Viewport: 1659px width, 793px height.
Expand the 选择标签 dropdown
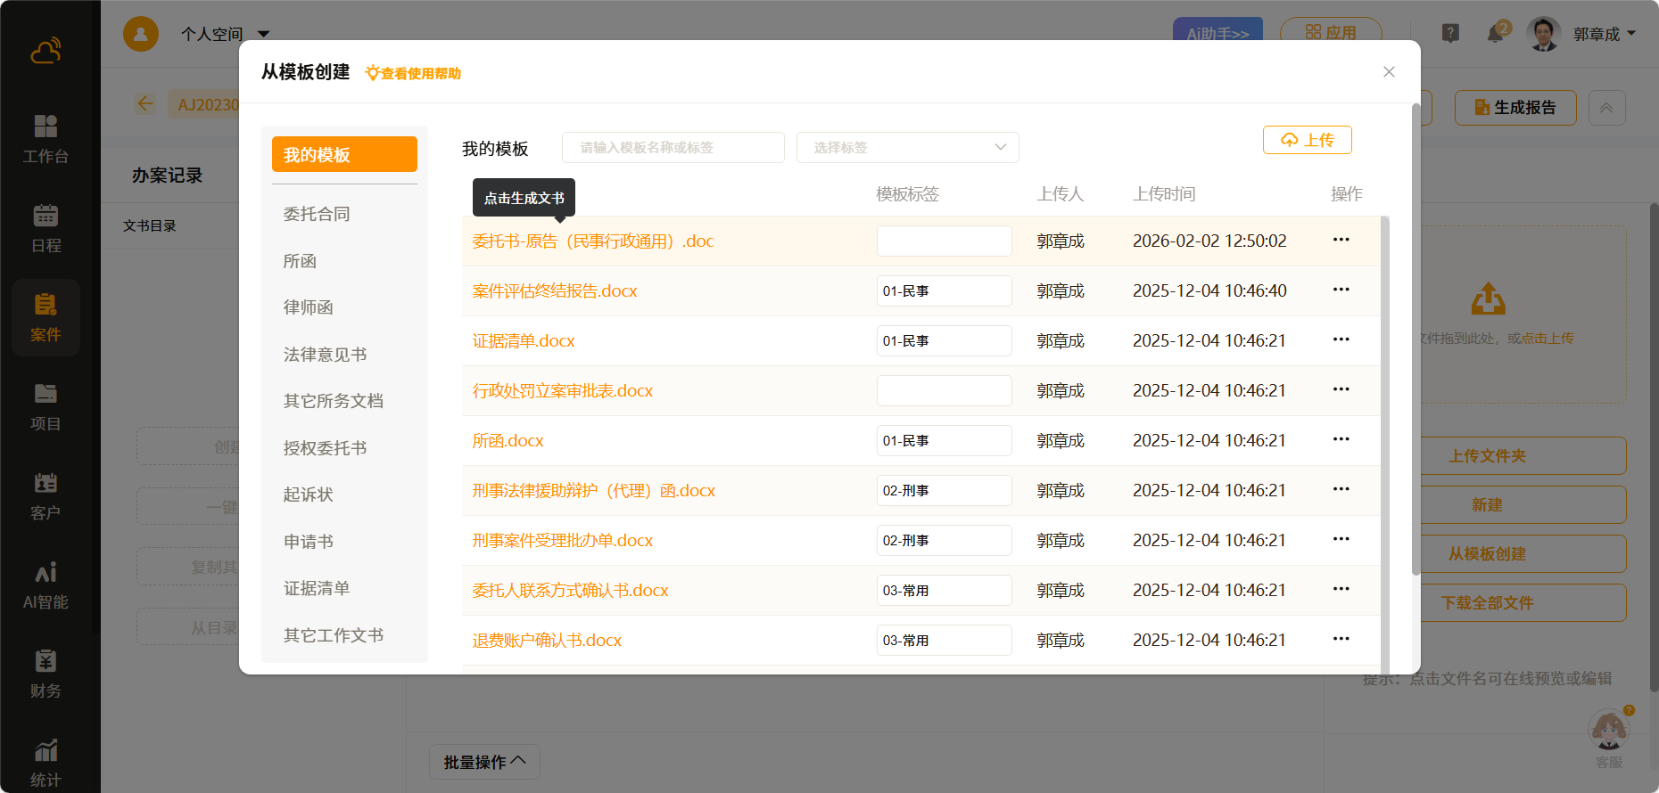pos(907,148)
